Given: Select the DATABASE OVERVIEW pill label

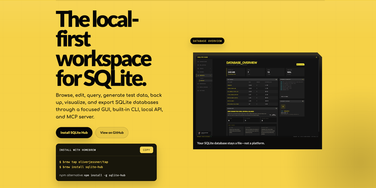Looking at the screenshot, I should tap(207, 41).
